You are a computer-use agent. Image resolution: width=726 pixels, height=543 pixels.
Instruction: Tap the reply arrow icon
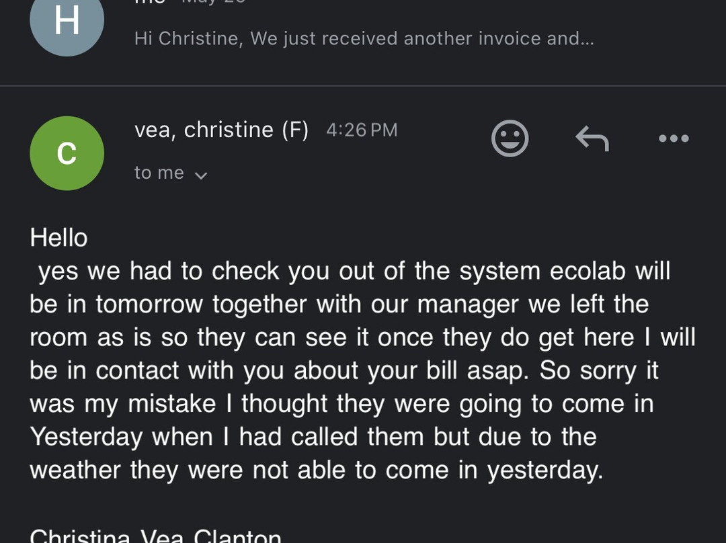(x=592, y=139)
